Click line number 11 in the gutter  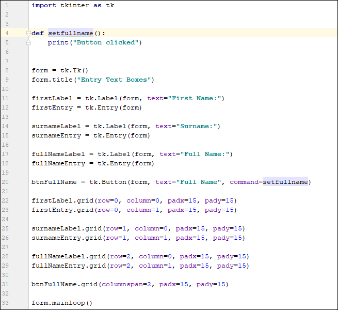click(5, 98)
